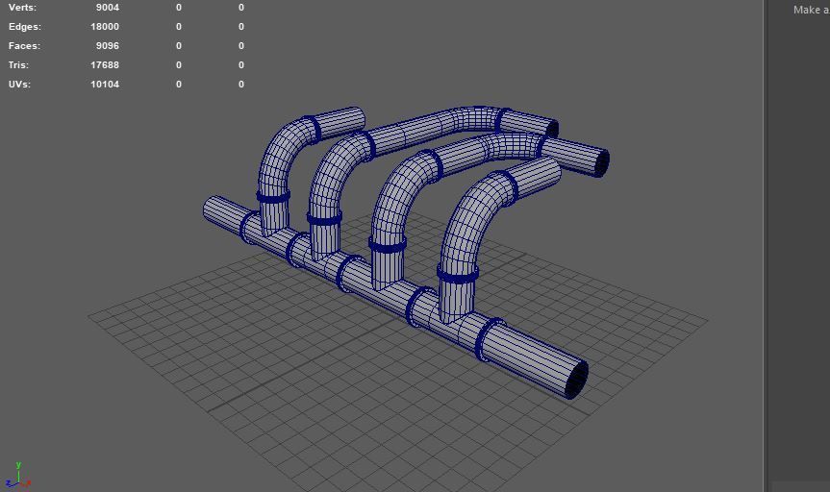Click the 'UVs:' label in the HUD

(x=19, y=84)
